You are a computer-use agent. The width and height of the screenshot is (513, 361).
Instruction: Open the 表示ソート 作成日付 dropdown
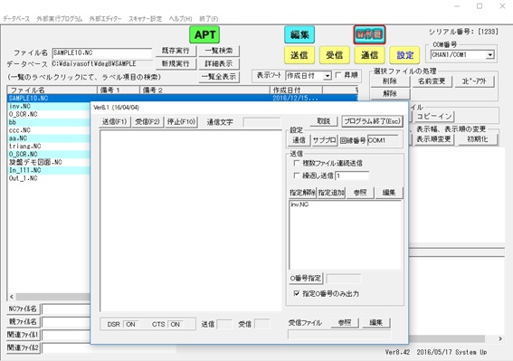click(x=328, y=76)
